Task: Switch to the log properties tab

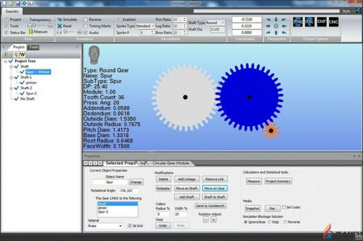Action: [x=143, y=163]
